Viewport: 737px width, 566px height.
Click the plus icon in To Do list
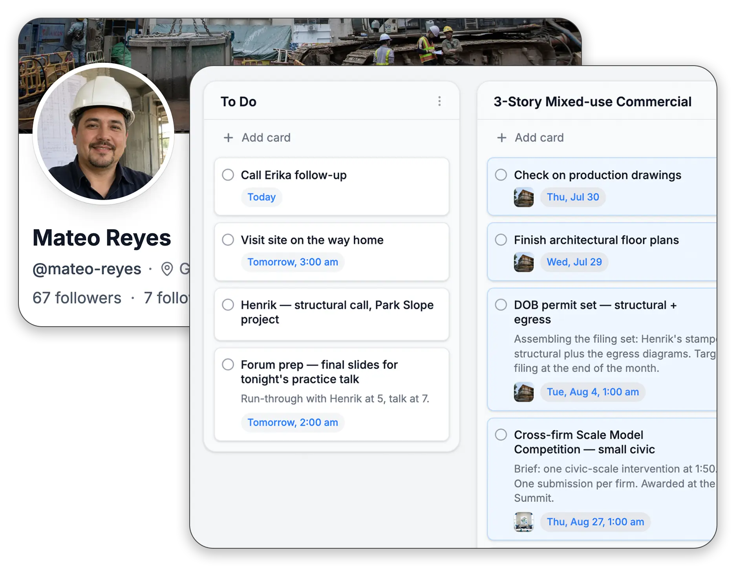(228, 138)
